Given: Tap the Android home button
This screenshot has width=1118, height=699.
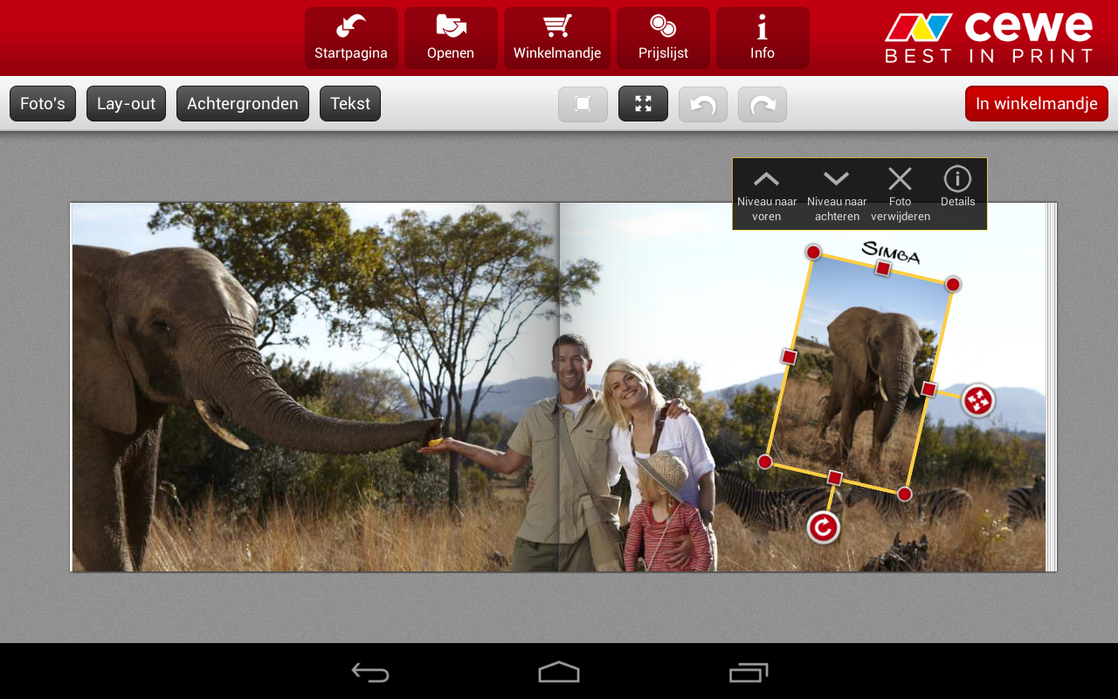Looking at the screenshot, I should point(558,671).
